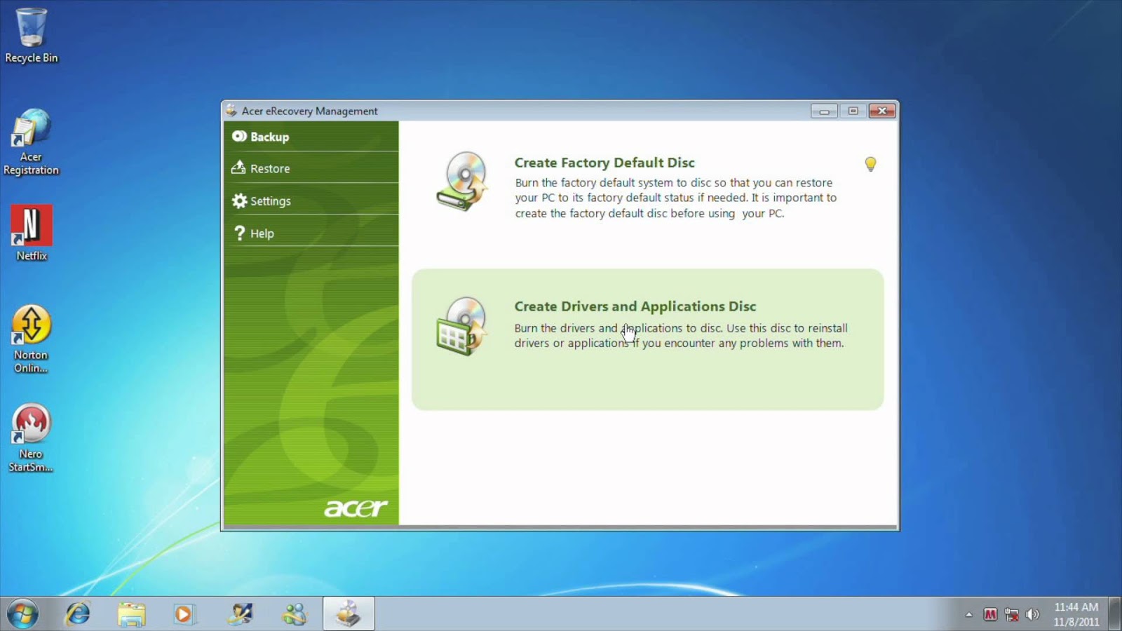The image size is (1122, 631).
Task: Click the Create Factory Default Disc icon
Action: tap(462, 182)
